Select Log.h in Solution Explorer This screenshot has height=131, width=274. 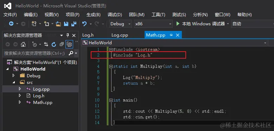[38, 96]
